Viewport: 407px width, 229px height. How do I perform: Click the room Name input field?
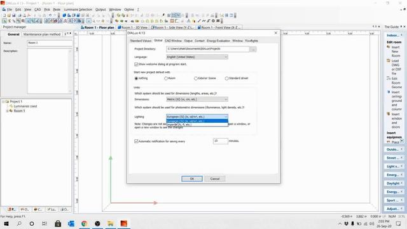50,43
